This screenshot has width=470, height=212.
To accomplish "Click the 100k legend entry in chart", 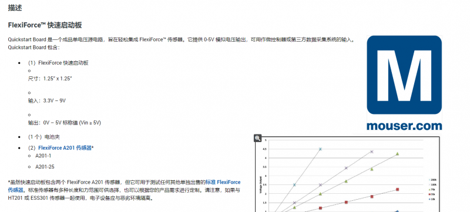I will (x=432, y=184).
